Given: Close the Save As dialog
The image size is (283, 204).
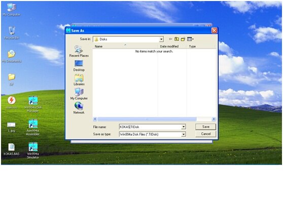Looking at the screenshot, I should coord(214,30).
